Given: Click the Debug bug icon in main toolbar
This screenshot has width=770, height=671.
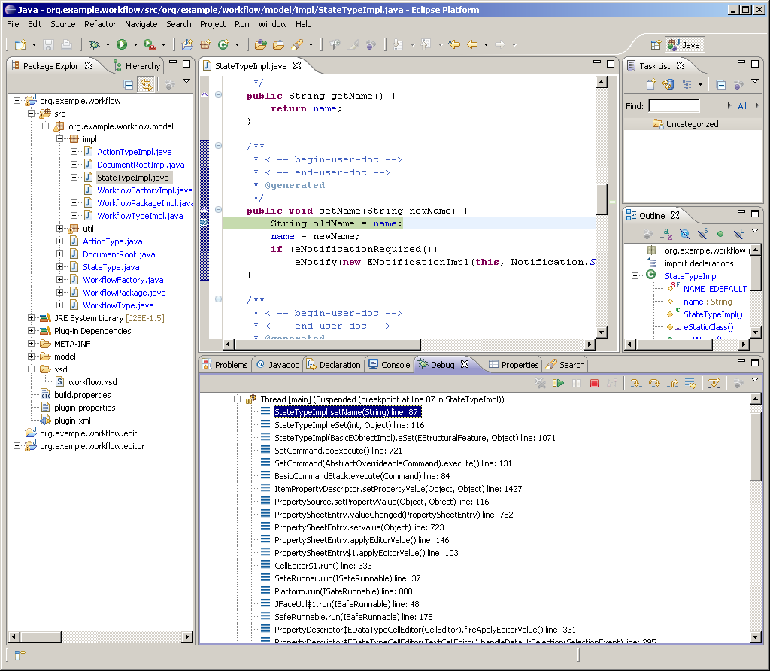Looking at the screenshot, I should [x=94, y=44].
